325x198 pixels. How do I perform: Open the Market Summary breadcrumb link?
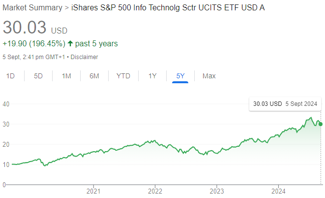30,8
